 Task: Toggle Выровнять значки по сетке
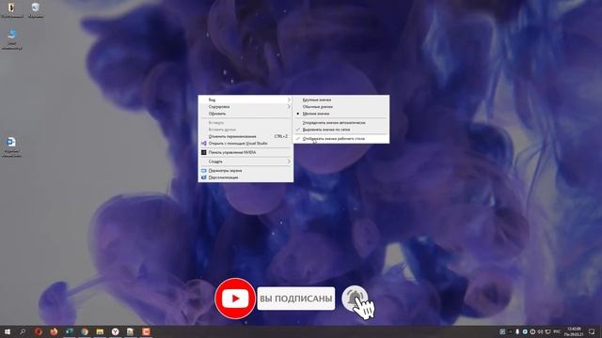(341, 130)
